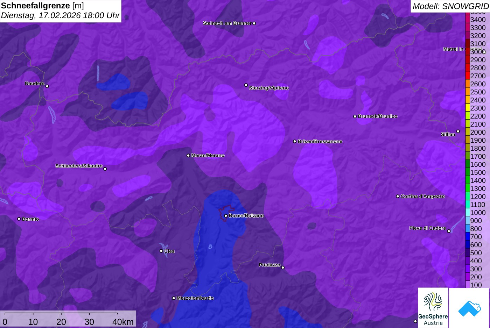
Task: Click the legend value 500
Action: 476,253
